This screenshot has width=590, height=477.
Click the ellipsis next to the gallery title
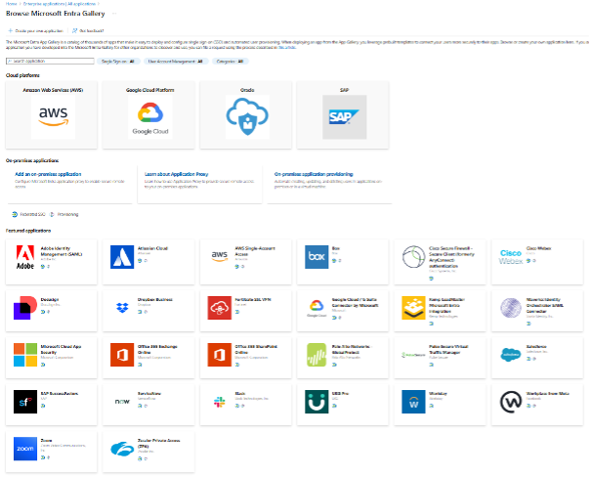[x=114, y=14]
